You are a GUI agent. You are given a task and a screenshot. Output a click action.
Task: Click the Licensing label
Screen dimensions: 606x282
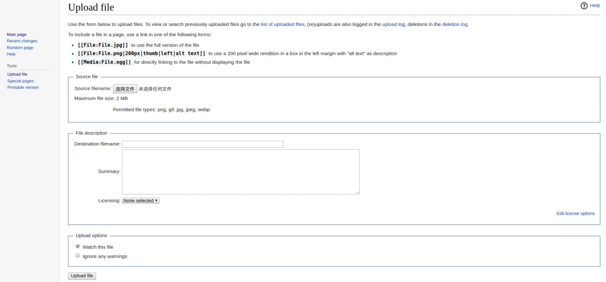pyautogui.click(x=109, y=200)
